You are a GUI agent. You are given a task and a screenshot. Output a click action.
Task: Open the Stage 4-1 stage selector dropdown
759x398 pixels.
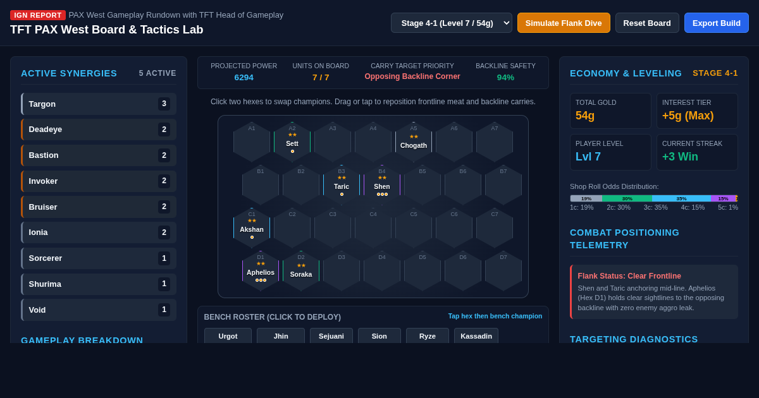click(452, 23)
